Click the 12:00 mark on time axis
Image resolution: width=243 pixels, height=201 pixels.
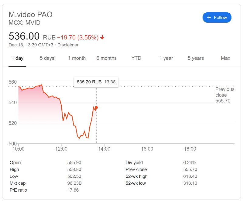click(62, 149)
